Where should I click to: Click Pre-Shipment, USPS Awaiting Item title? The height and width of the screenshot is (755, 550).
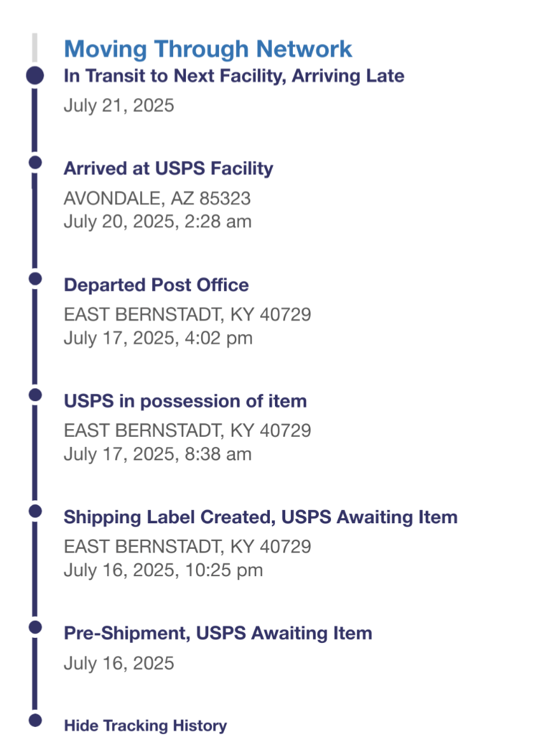tap(218, 633)
